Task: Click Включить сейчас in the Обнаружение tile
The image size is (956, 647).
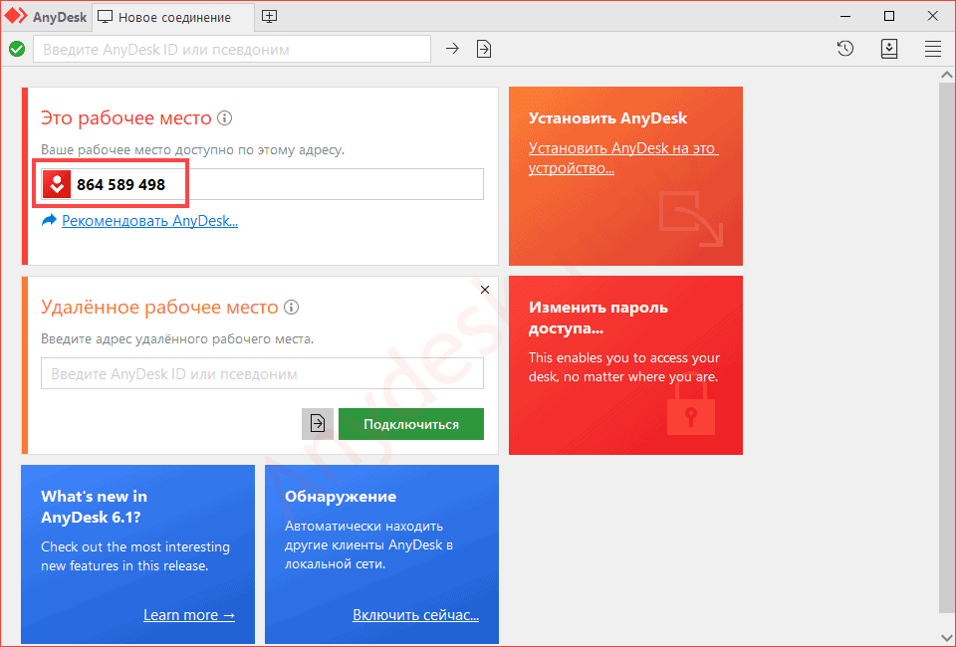Action: click(x=416, y=615)
